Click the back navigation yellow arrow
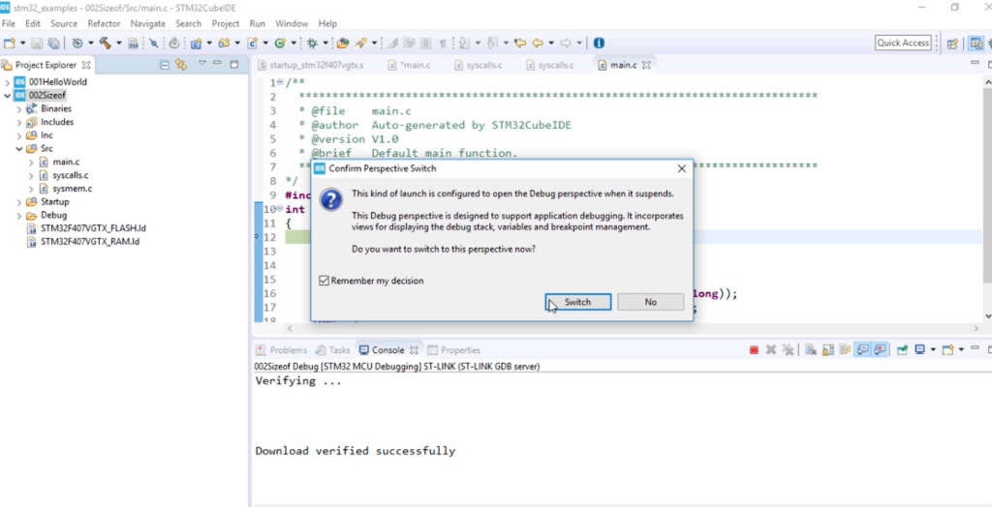The height and width of the screenshot is (507, 992). pyautogui.click(x=538, y=43)
